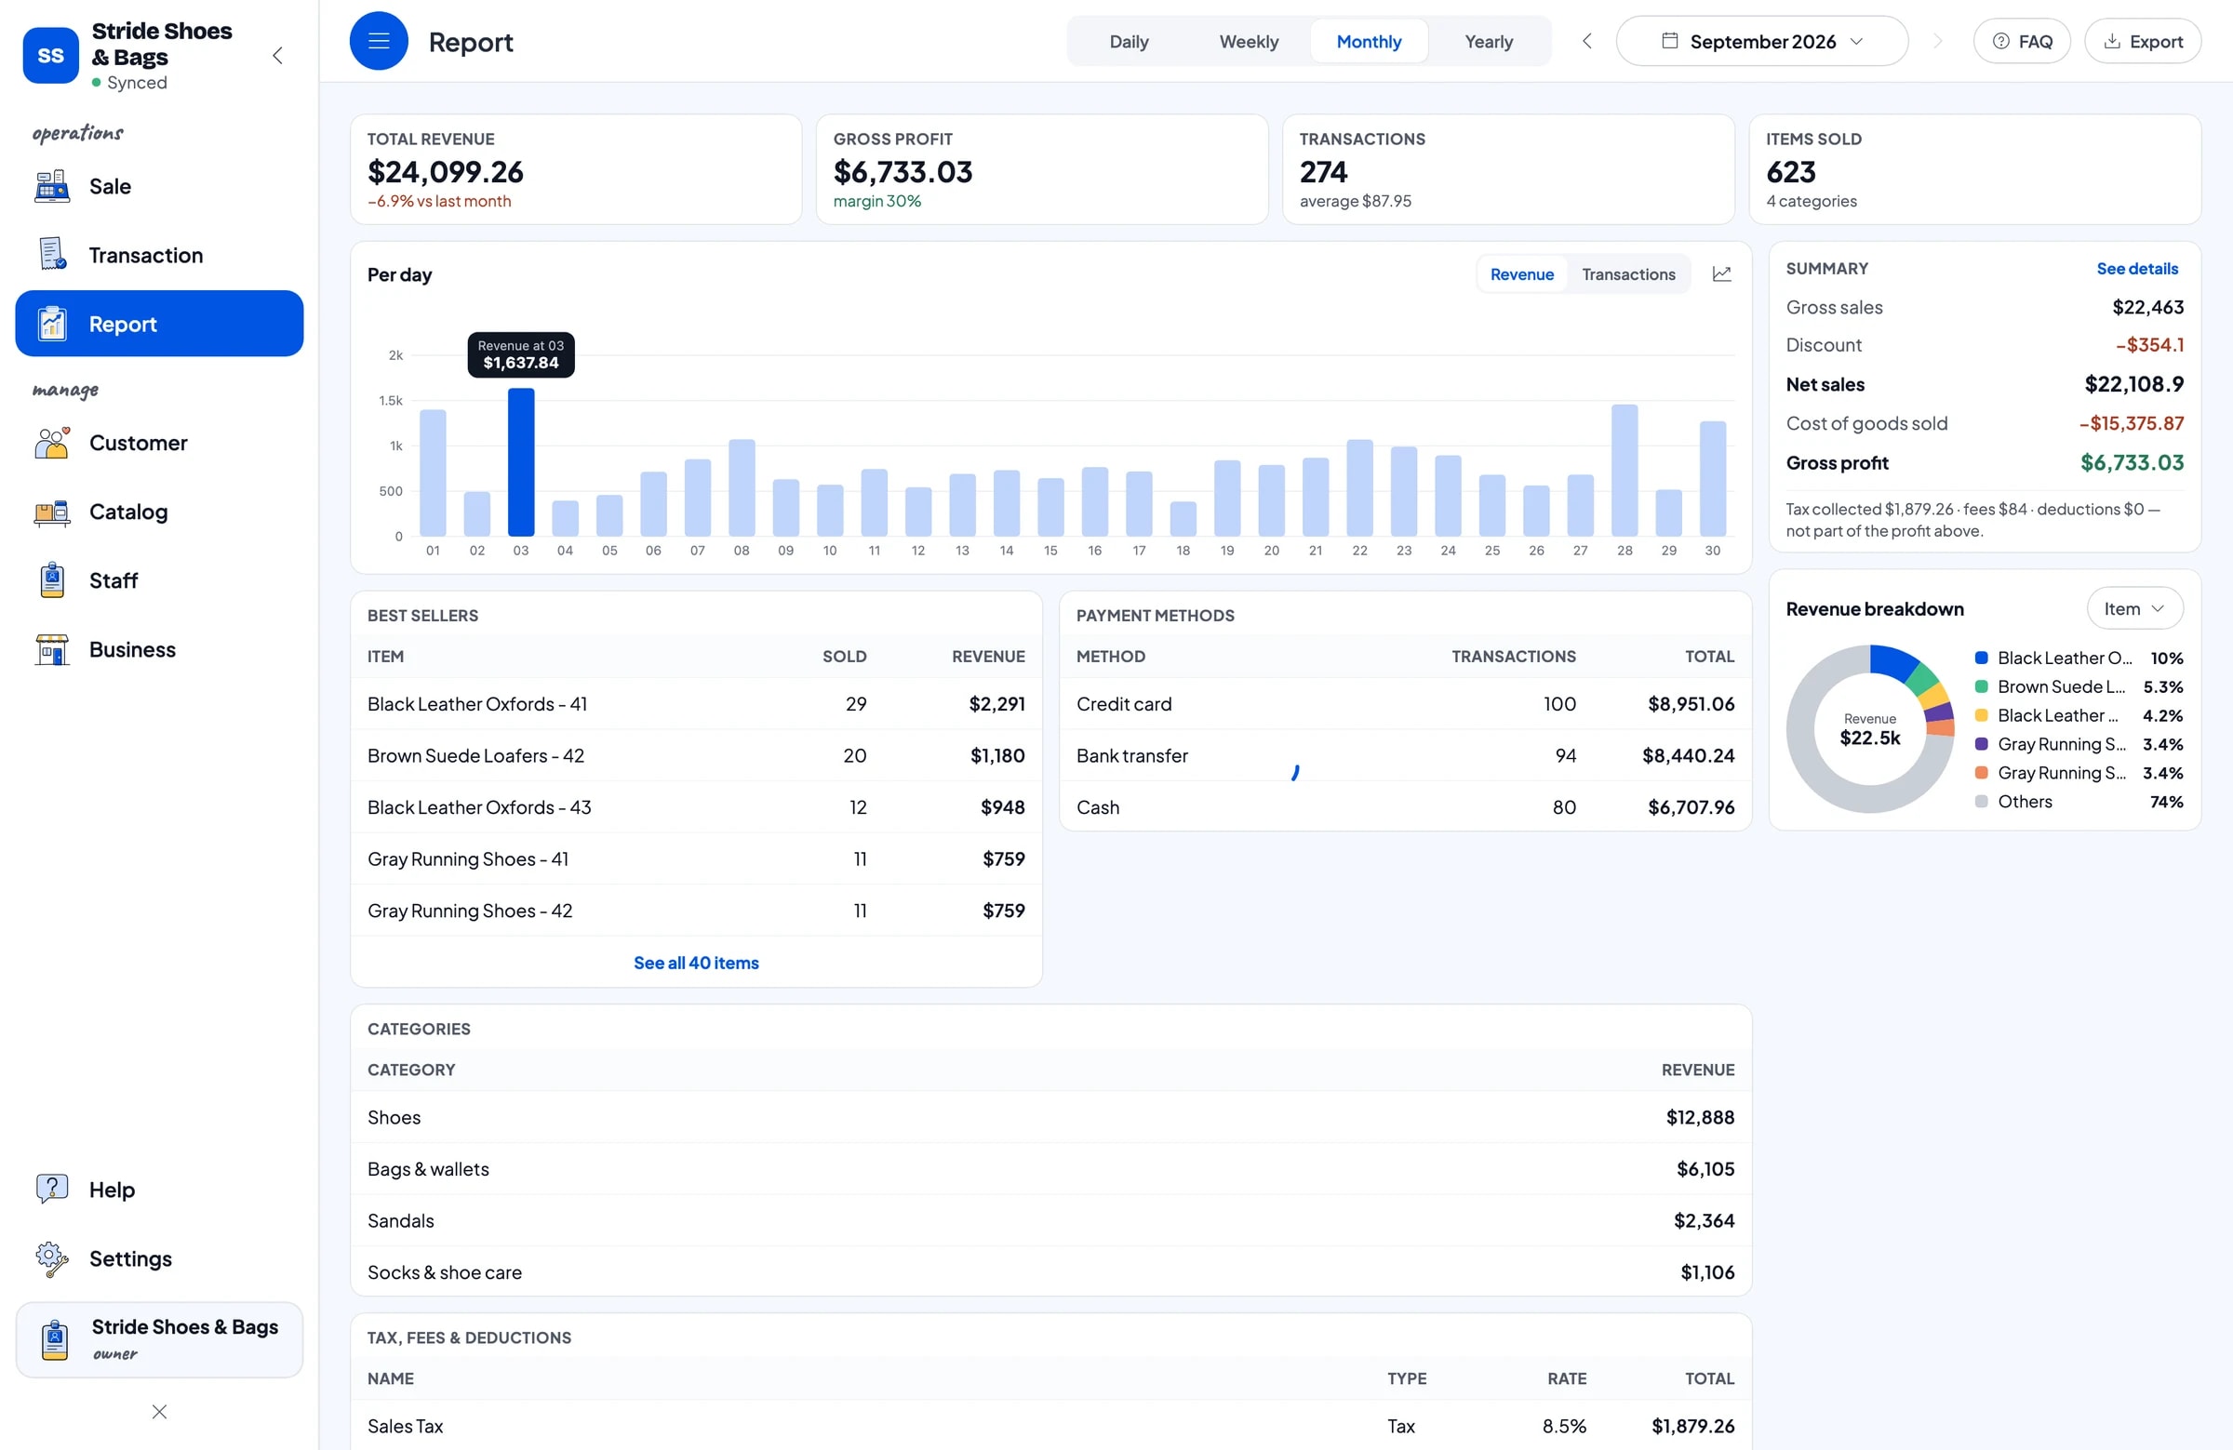Open Help question mark icon
Image resolution: width=2233 pixels, height=1450 pixels.
(52, 1190)
